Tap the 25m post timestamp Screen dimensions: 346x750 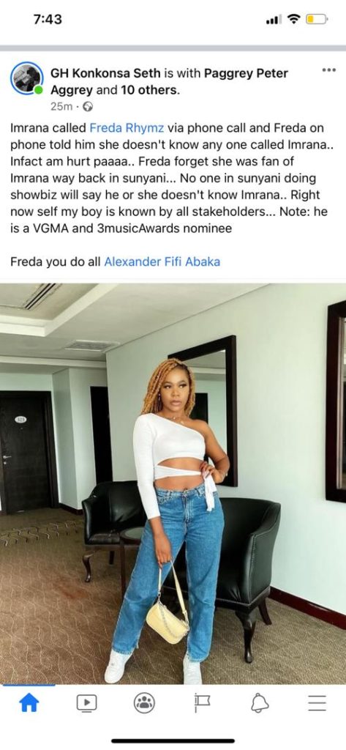click(x=61, y=107)
